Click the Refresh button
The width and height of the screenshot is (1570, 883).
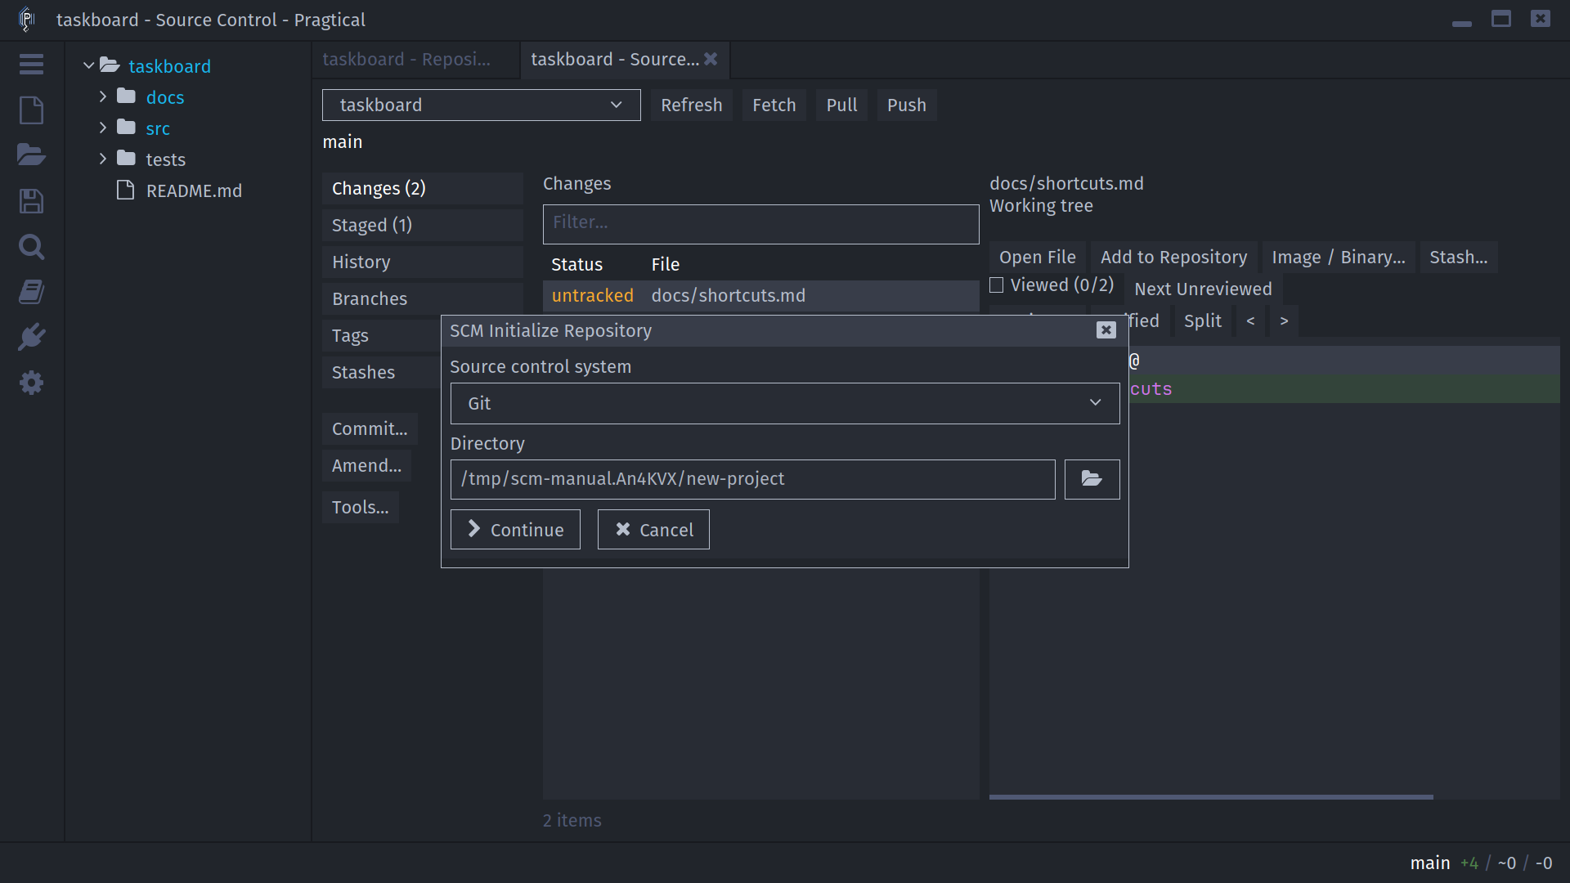pos(692,105)
